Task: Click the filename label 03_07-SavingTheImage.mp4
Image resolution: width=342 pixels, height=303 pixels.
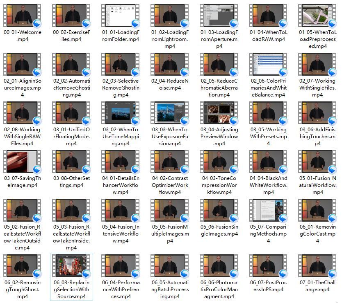Action: click(x=22, y=182)
